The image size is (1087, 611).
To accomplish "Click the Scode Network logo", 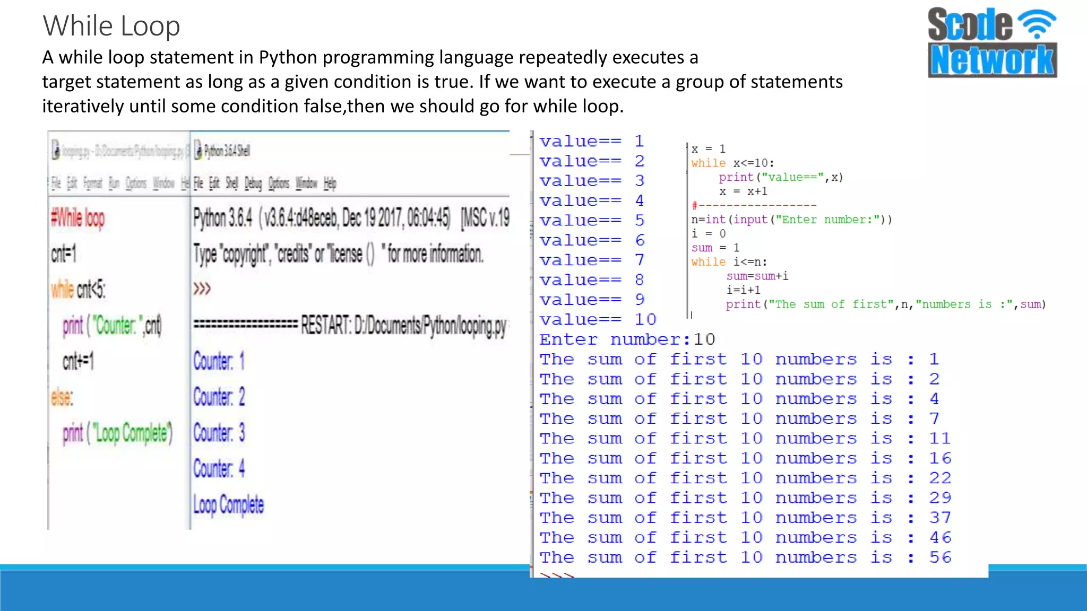I will point(992,42).
